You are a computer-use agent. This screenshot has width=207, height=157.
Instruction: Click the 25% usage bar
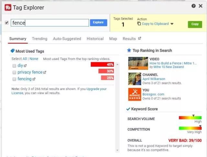(107, 78)
